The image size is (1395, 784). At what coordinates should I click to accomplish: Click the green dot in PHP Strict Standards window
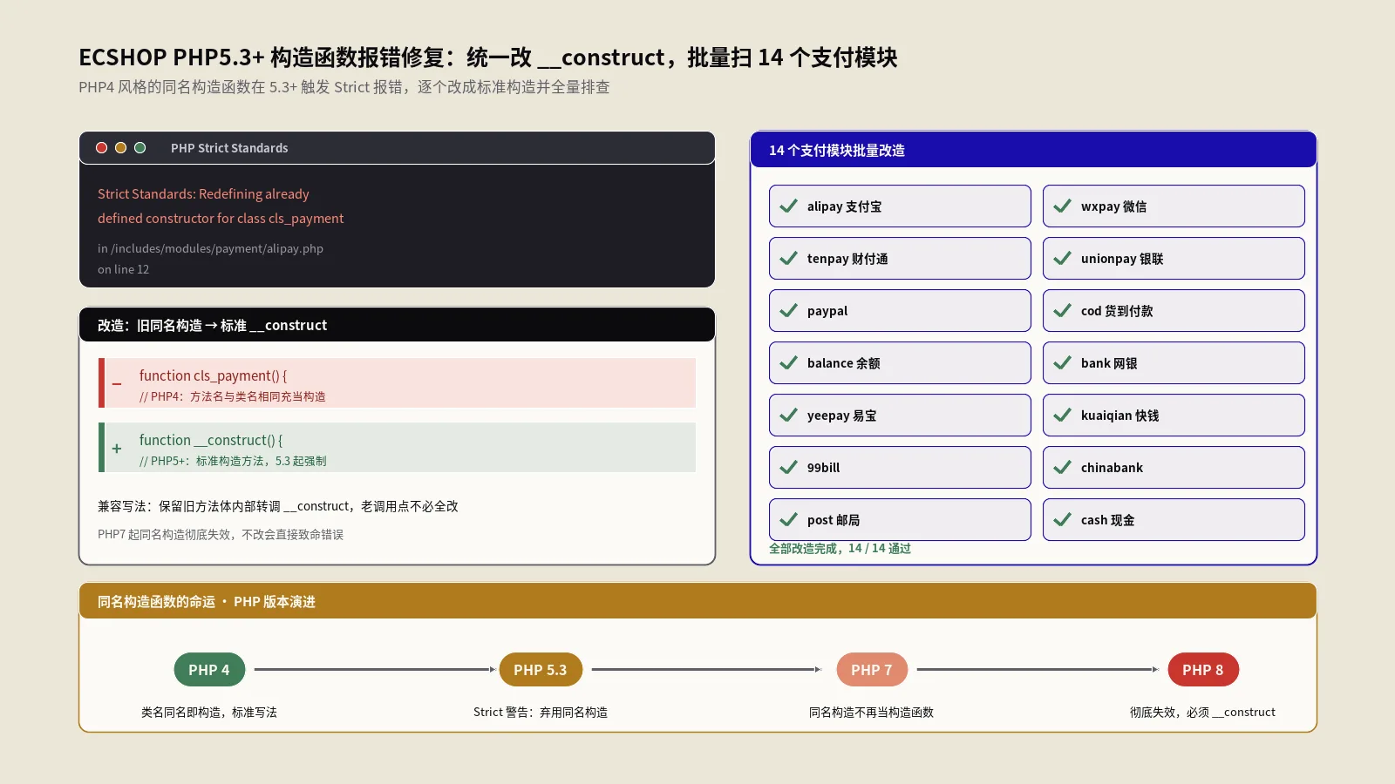coord(139,148)
